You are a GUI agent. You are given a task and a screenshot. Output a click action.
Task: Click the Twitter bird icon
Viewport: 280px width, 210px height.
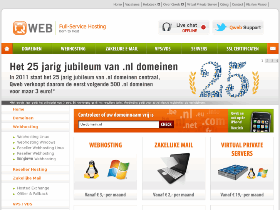(221, 27)
